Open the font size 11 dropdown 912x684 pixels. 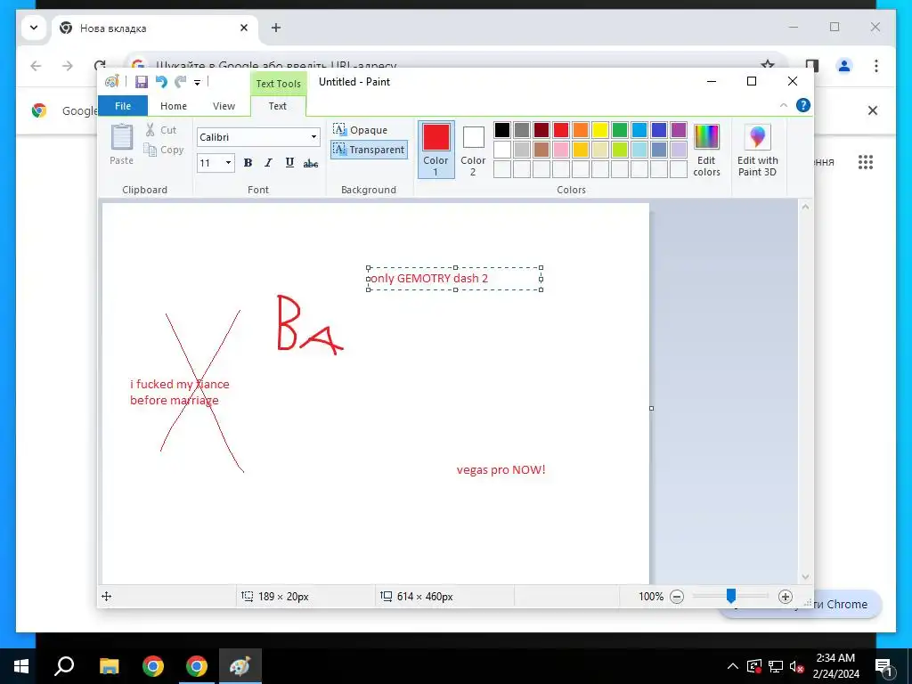click(229, 163)
